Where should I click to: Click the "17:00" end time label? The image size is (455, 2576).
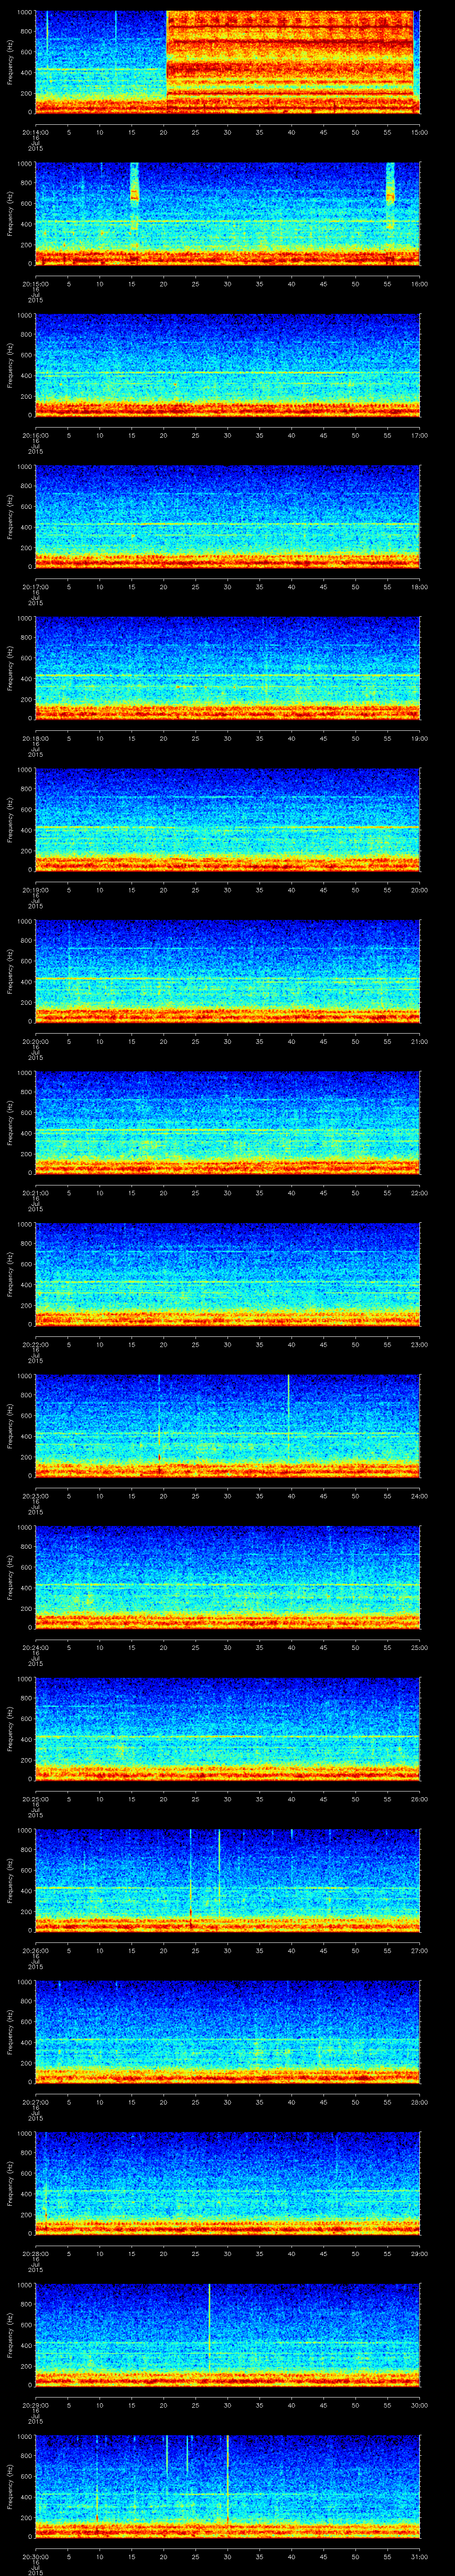[419, 435]
